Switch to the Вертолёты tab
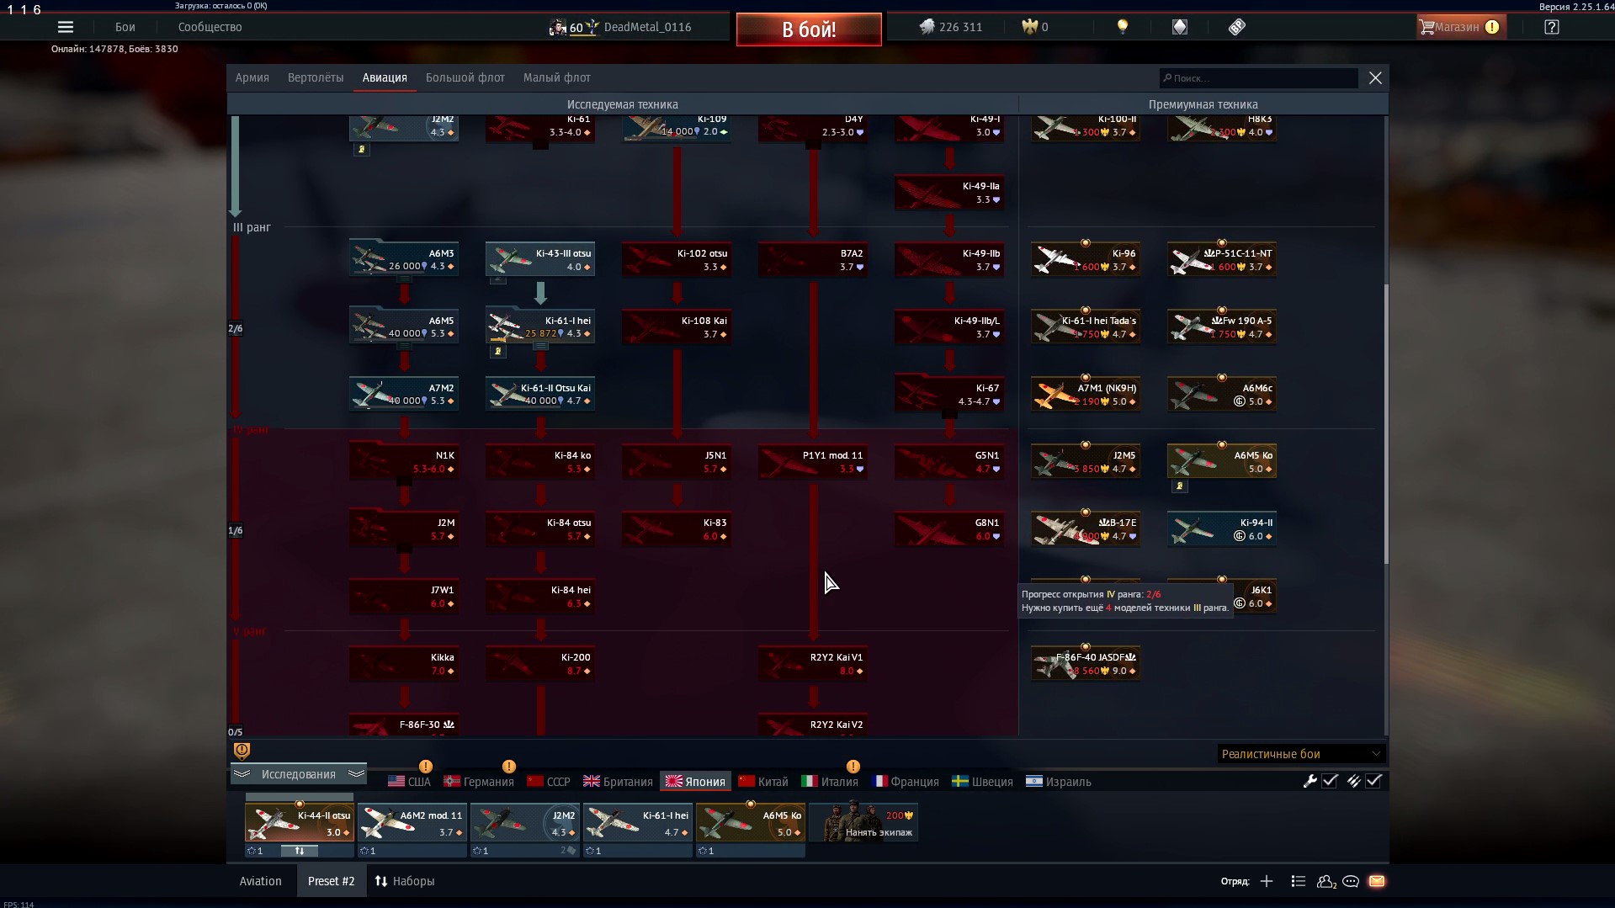1615x908 pixels. point(316,77)
